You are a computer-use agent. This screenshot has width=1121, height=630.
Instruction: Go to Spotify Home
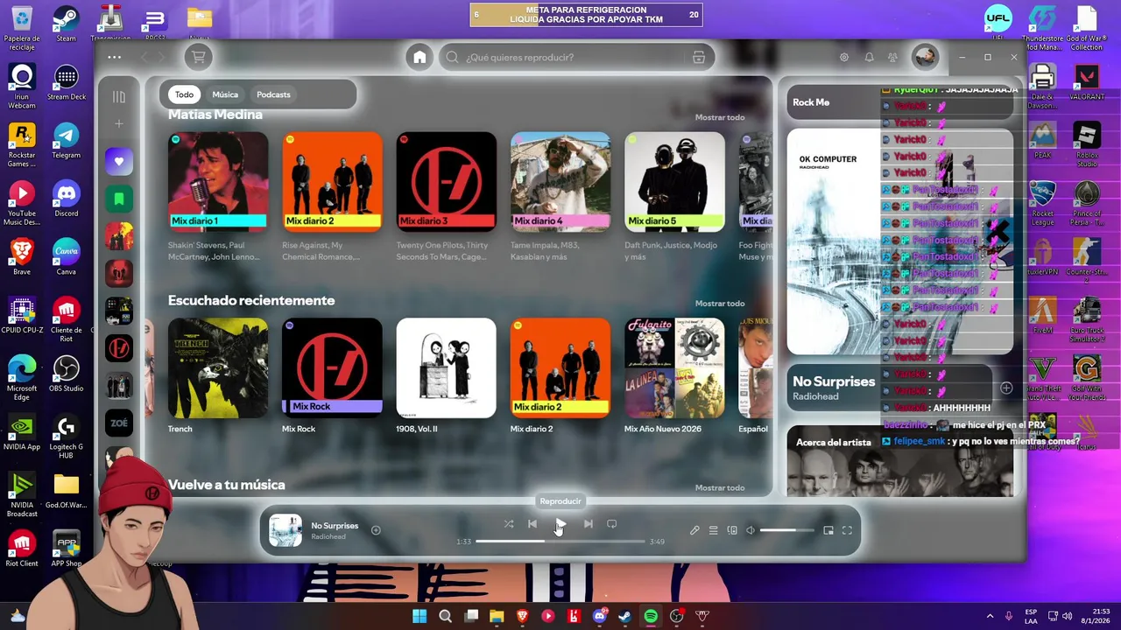(419, 57)
